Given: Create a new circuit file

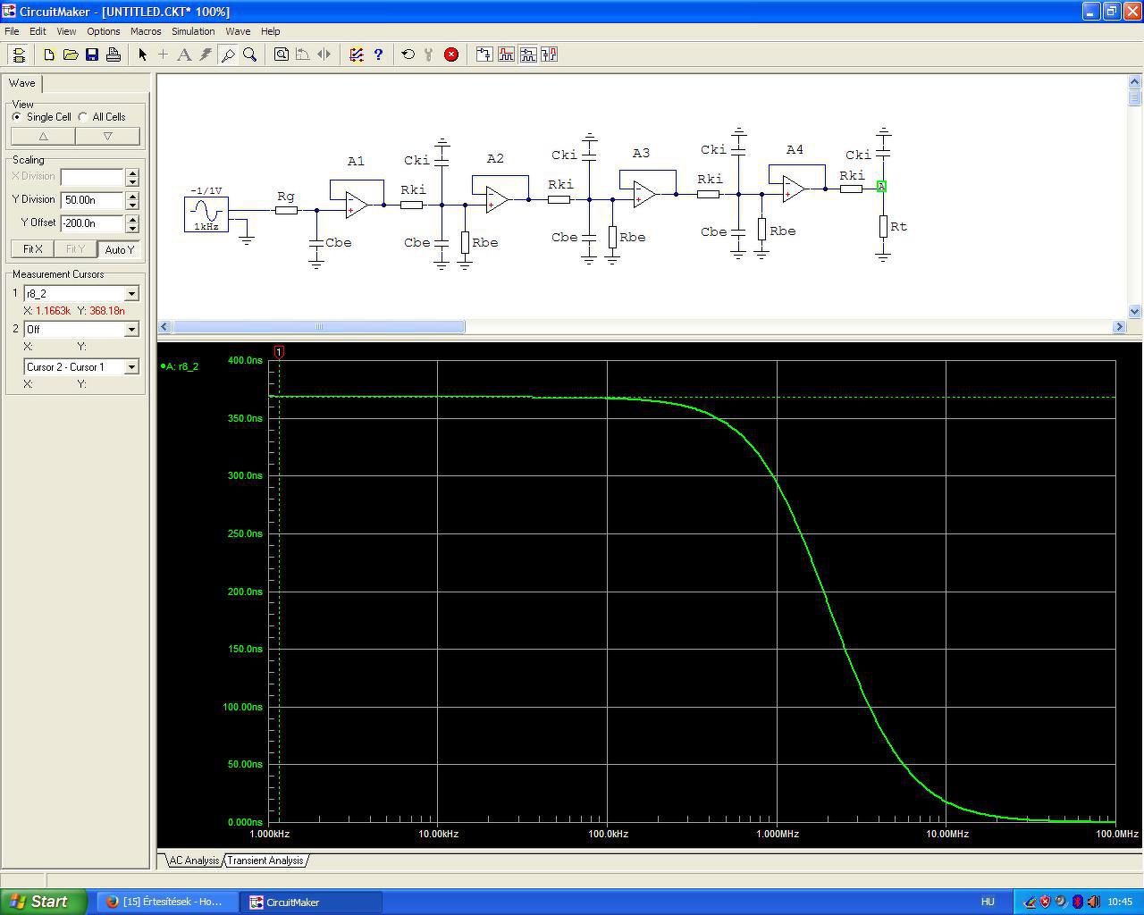Looking at the screenshot, I should 49,55.
